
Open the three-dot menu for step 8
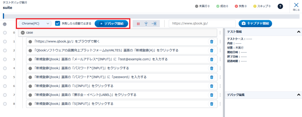pos(220,104)
